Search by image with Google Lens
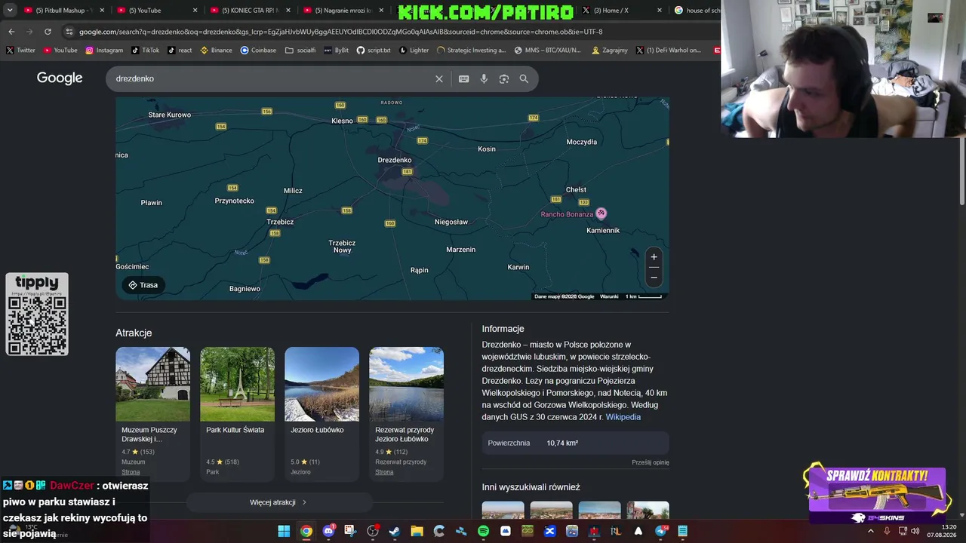 (504, 79)
